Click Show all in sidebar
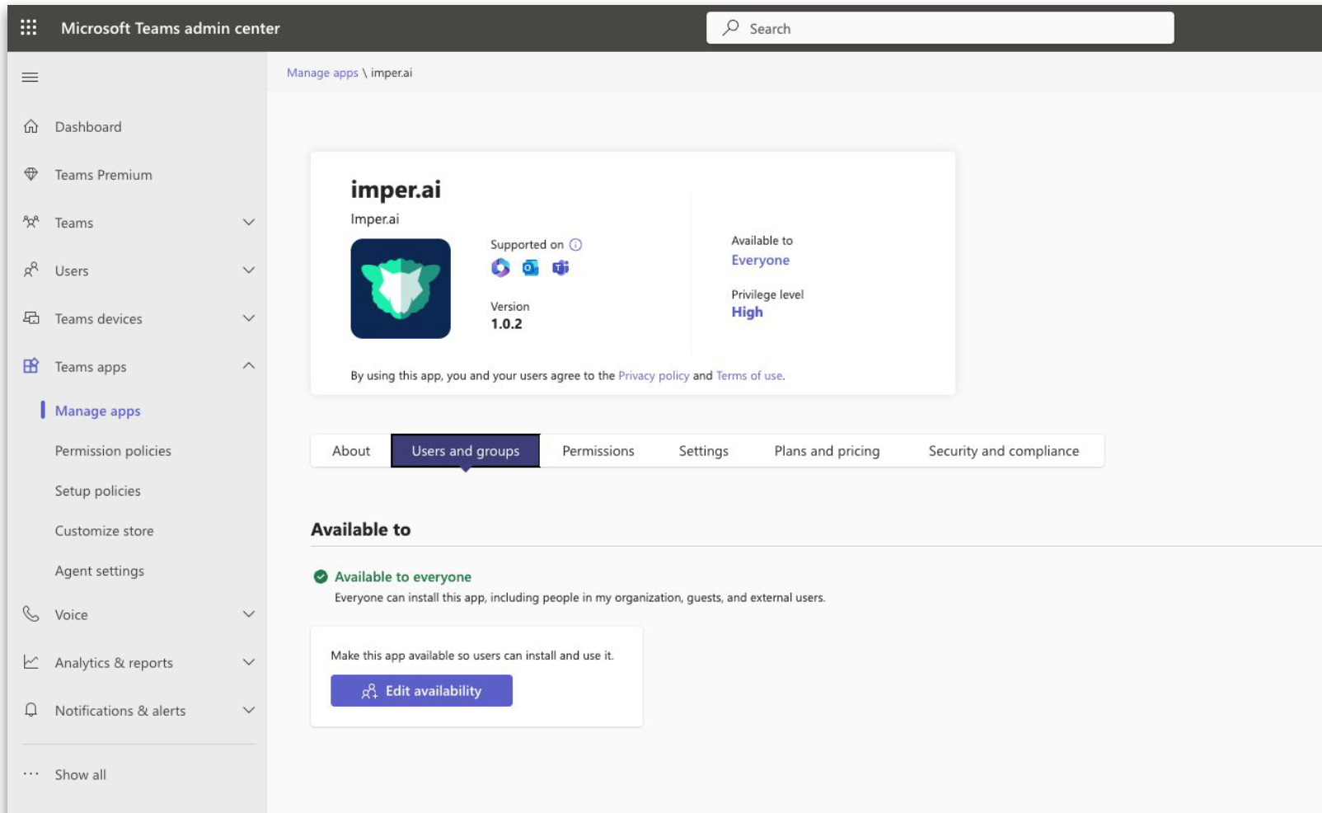The image size is (1322, 813). click(81, 774)
